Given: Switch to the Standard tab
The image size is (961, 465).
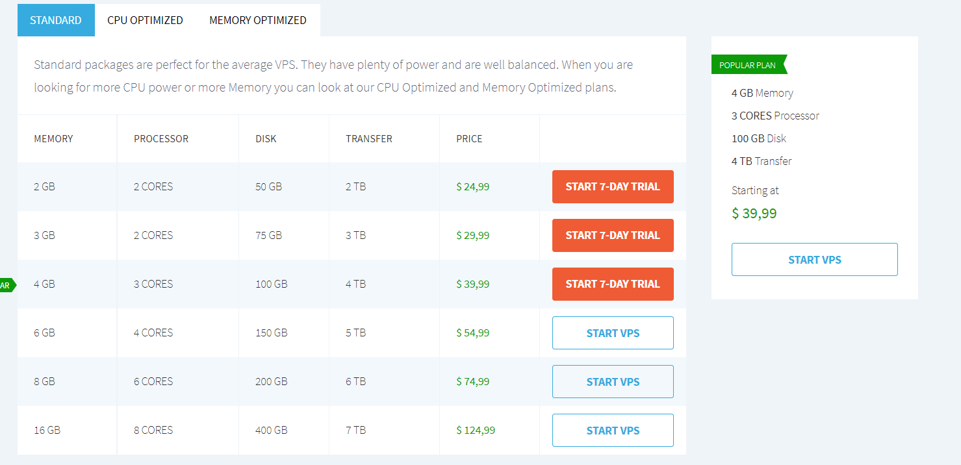Looking at the screenshot, I should point(56,20).
